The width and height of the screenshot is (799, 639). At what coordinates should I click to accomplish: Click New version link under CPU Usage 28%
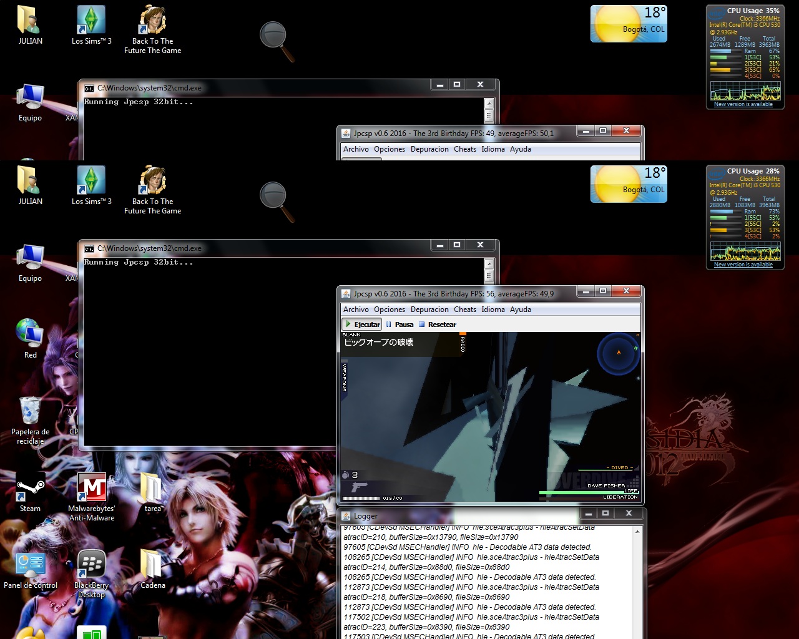click(743, 265)
